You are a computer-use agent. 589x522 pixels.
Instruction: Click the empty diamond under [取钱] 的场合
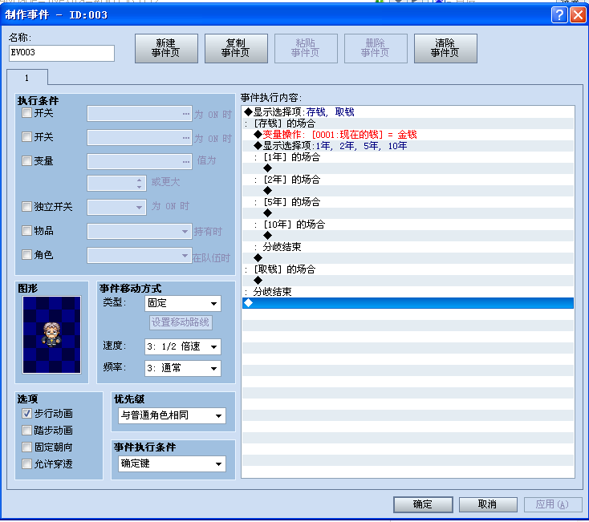point(258,281)
